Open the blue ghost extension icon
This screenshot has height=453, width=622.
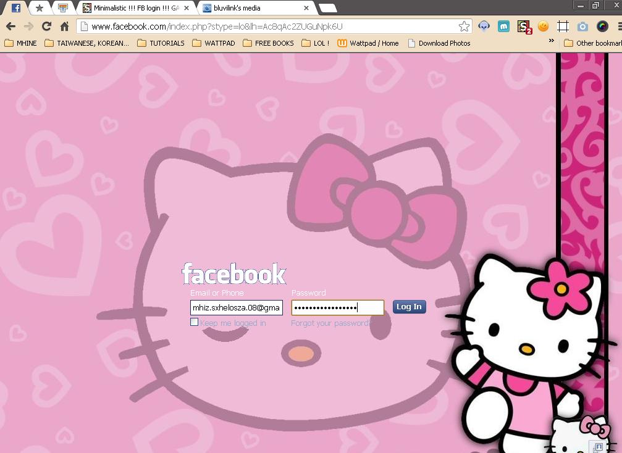click(484, 26)
